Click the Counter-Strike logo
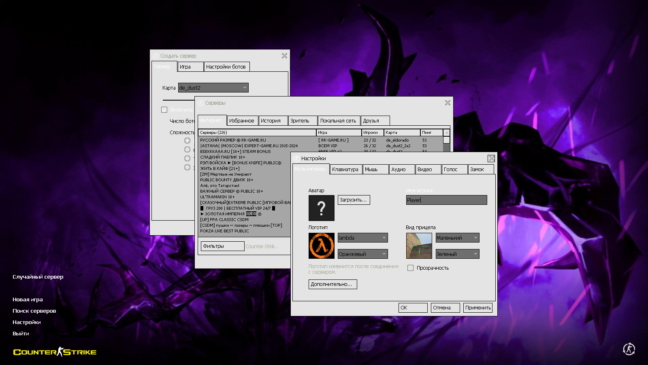This screenshot has height=365, width=648. coord(55,352)
